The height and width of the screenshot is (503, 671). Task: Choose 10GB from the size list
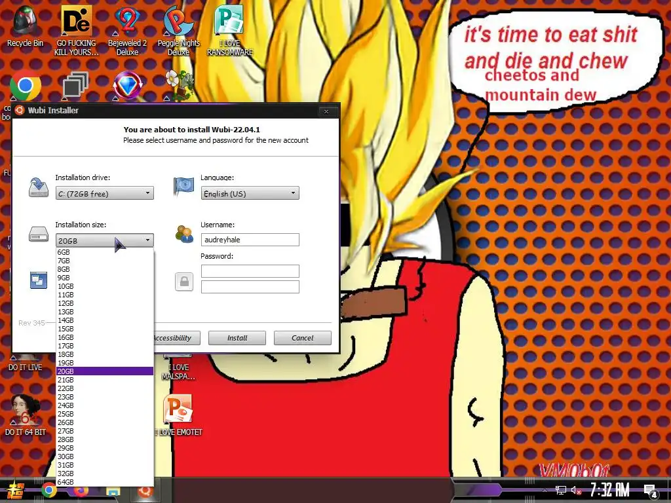[105, 286]
